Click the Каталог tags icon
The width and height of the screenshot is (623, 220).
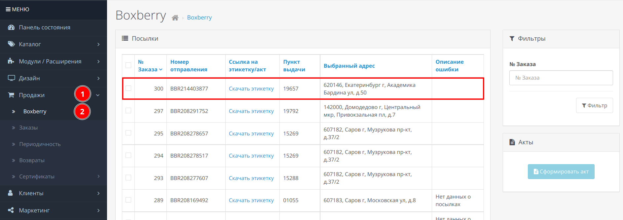pos(11,44)
